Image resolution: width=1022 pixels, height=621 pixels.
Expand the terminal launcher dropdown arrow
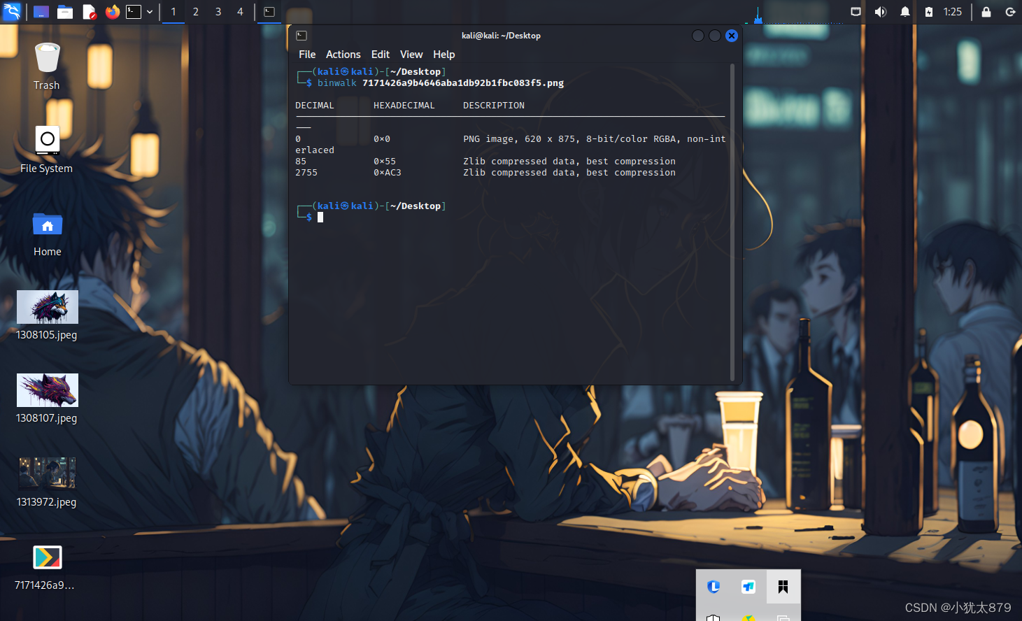pyautogui.click(x=150, y=12)
